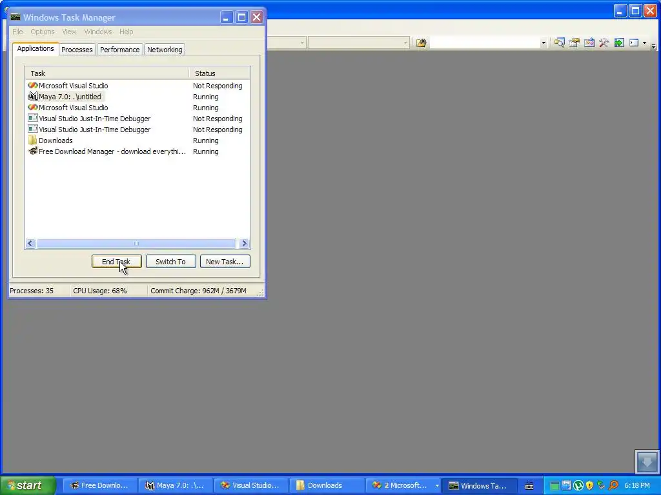
Task: Click the Downloads folder icon in task list
Action: [33, 140]
